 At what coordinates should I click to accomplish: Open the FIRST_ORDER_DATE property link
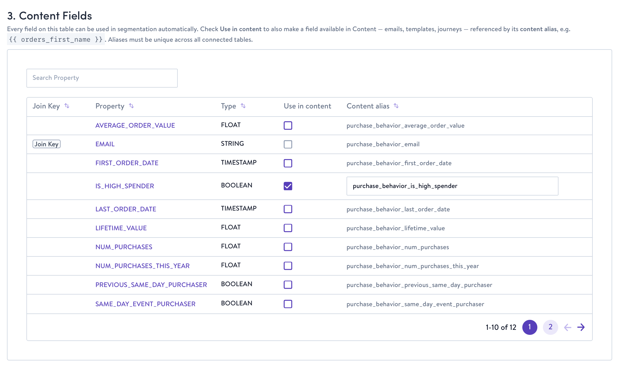(127, 163)
